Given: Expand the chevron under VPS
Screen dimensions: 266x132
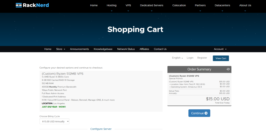Looking at the screenshot, I should (128, 10).
